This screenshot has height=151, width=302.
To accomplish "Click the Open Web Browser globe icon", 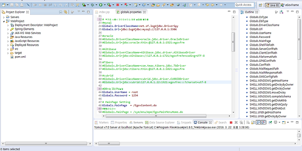I will pos(178,5).
